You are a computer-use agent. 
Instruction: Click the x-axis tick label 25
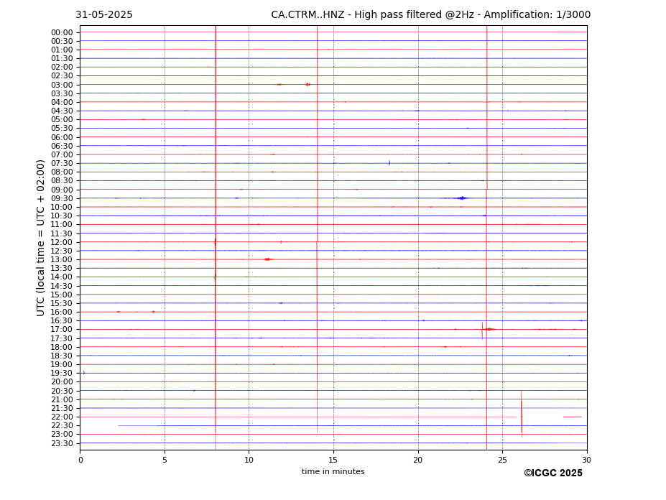[502, 460]
